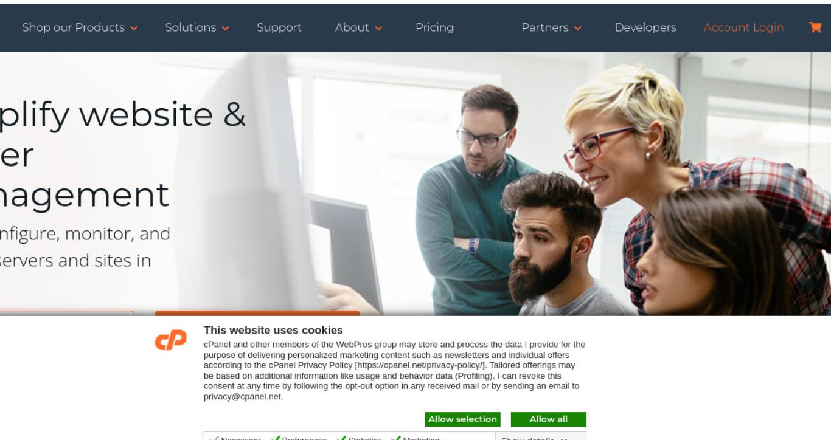
Task: Toggle the Preferences cookie checkbox
Action: coord(274,438)
